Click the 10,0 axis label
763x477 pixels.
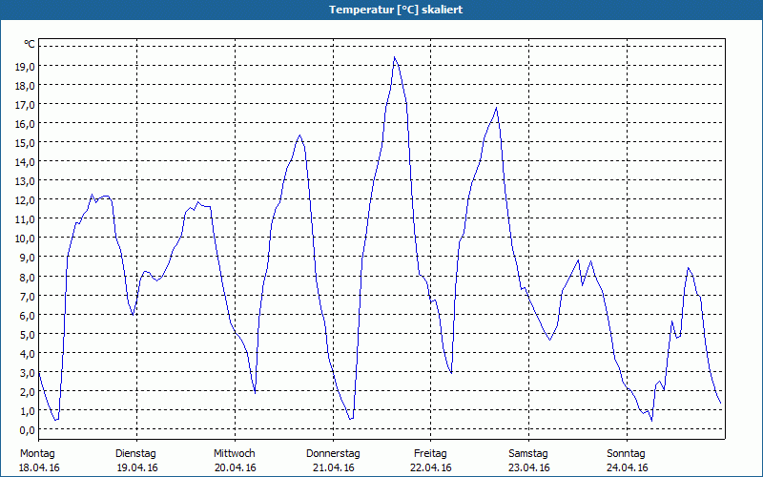click(x=25, y=238)
